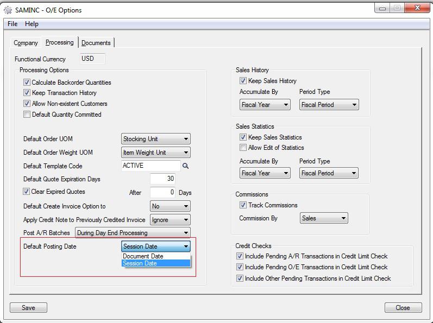The width and height of the screenshot is (433, 323).
Task: Open Commission By Sales dropdown
Action: pyautogui.click(x=324, y=218)
